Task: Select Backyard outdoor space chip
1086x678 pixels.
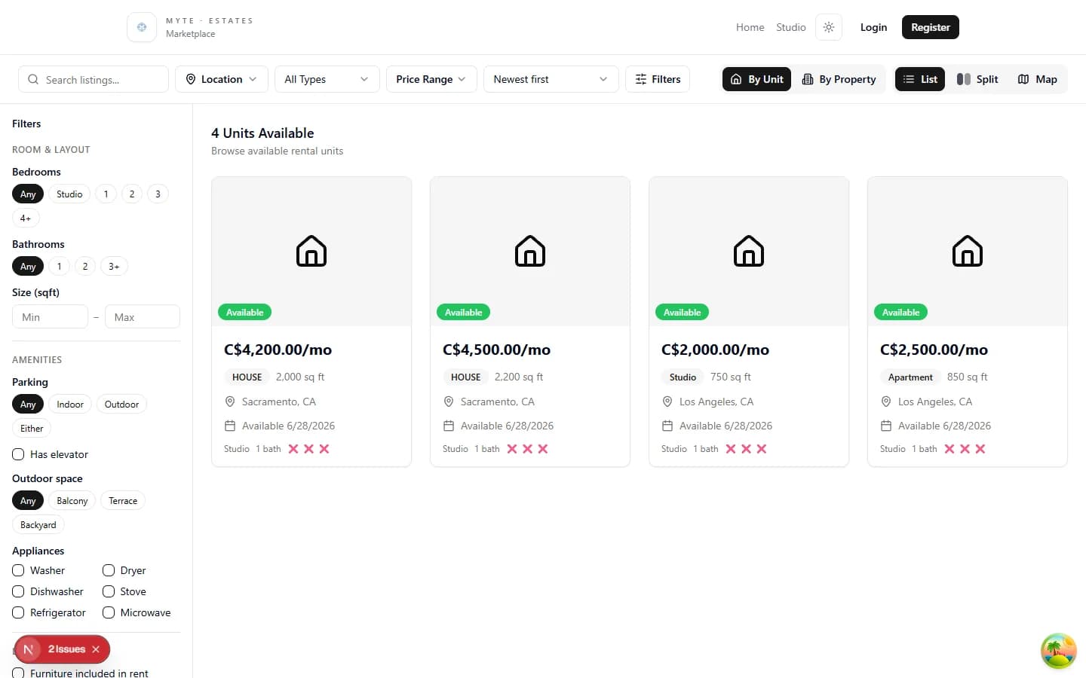Action: pos(38,525)
